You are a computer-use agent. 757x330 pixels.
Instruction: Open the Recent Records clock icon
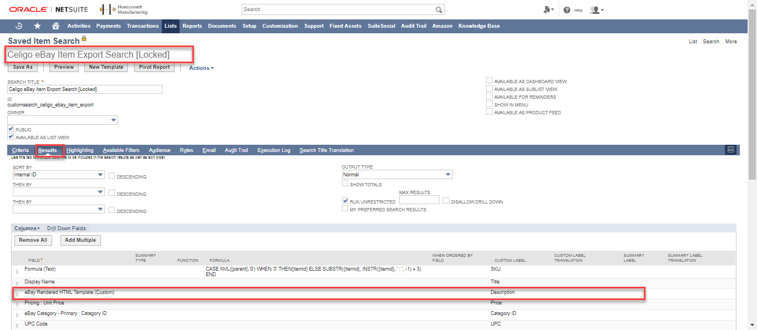(x=19, y=26)
